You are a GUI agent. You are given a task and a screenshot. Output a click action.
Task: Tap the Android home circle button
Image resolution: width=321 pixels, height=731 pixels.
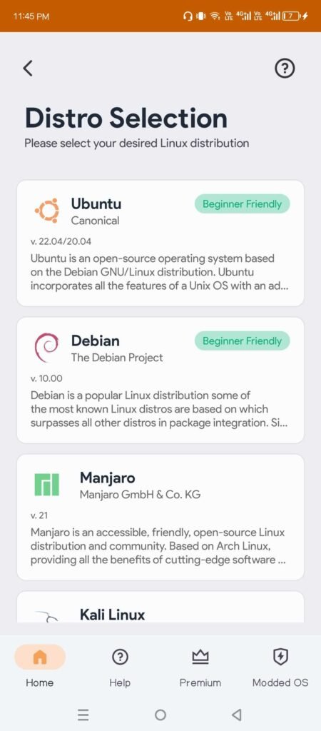160,715
